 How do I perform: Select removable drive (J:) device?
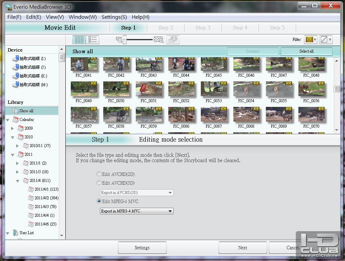point(29,67)
